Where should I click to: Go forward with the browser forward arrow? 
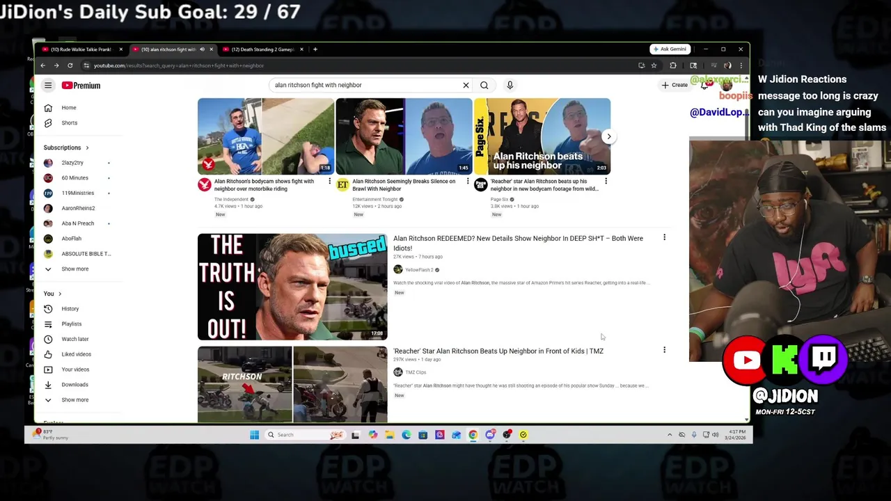pos(56,65)
